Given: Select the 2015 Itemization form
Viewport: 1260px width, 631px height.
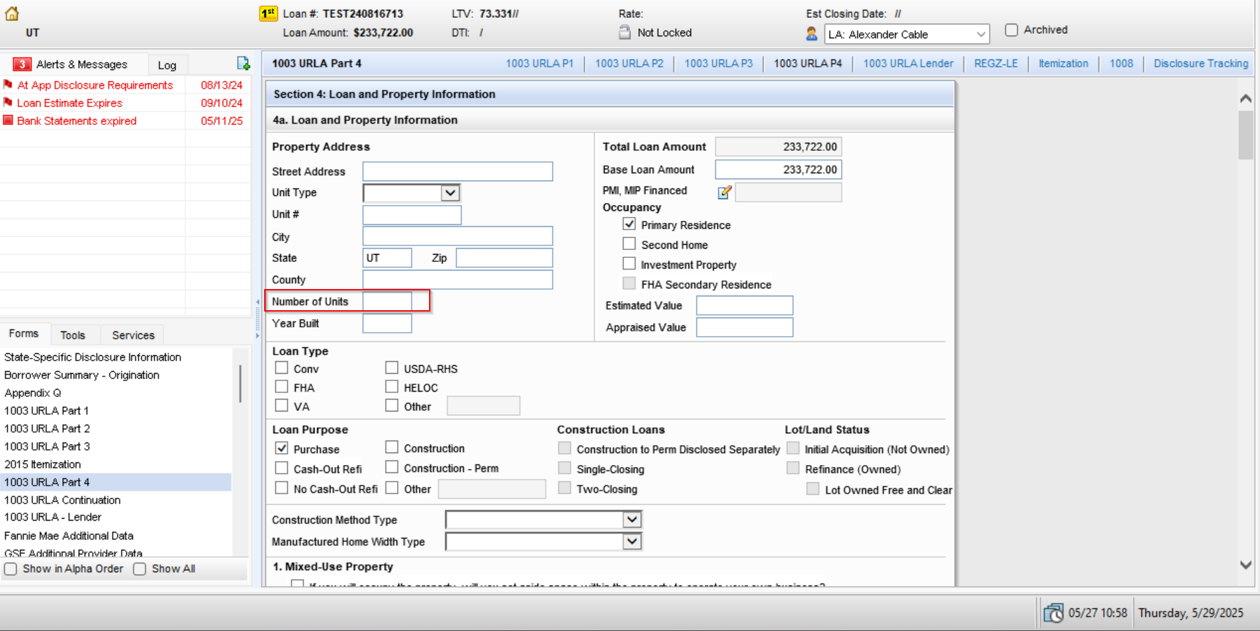Looking at the screenshot, I should [42, 464].
